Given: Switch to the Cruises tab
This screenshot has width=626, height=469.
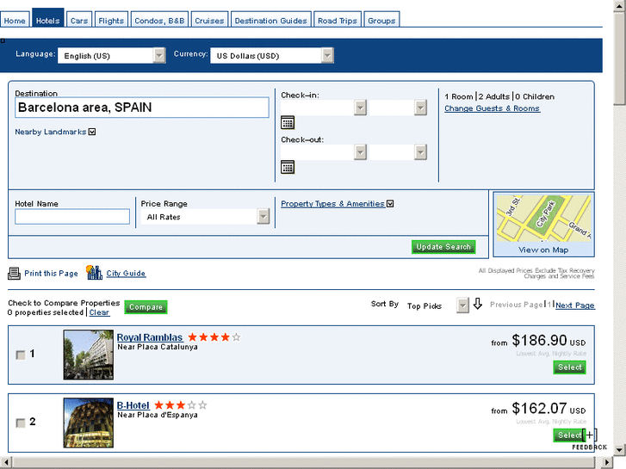Looking at the screenshot, I should (x=209, y=20).
